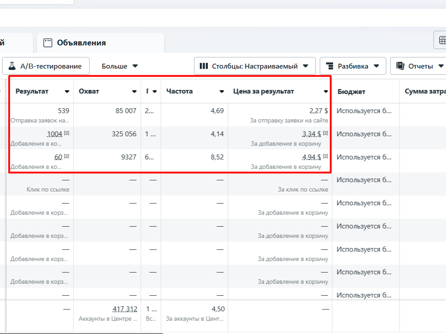Open the Охват column arrow menu
This screenshot has width=446, height=334.
click(x=134, y=91)
